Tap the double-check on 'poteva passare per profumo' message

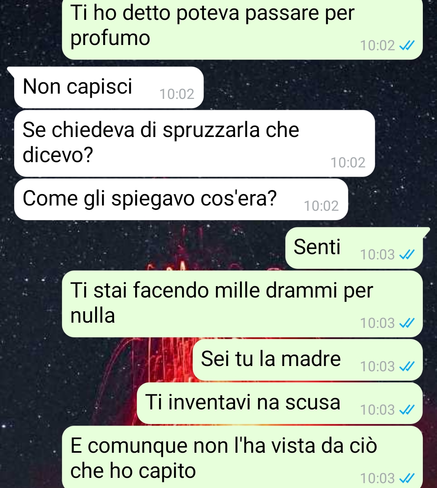coord(407,45)
